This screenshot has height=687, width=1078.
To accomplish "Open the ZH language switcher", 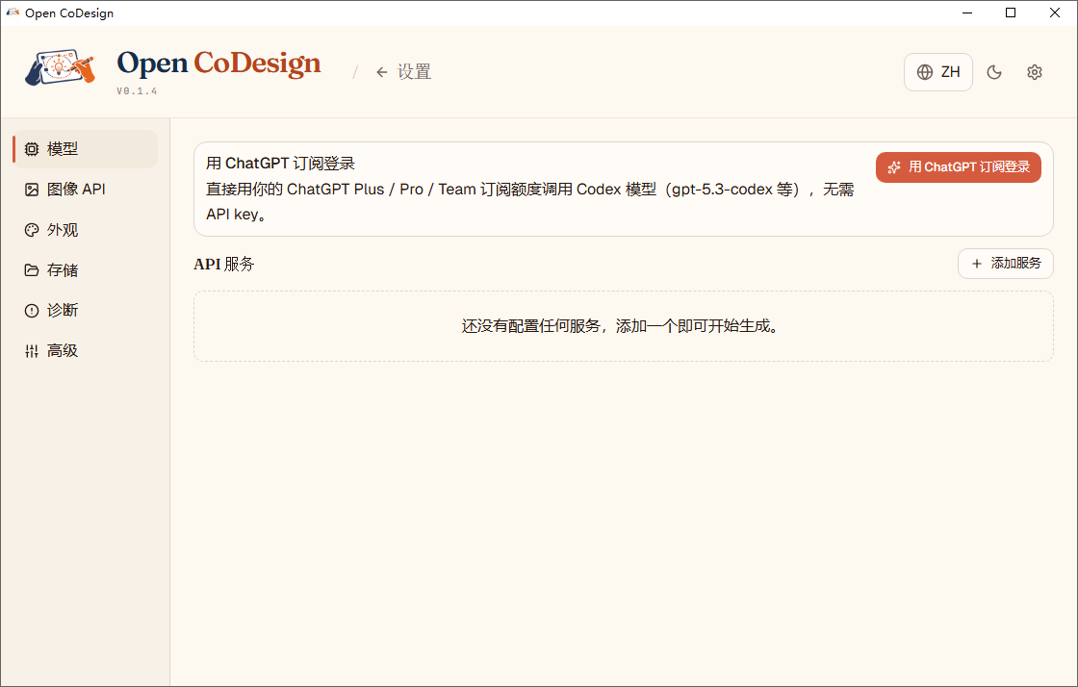I will point(937,71).
